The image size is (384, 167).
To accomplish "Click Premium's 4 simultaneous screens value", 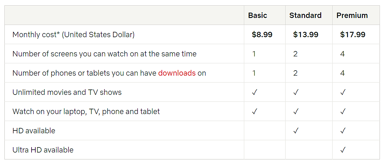I will 342,54.
